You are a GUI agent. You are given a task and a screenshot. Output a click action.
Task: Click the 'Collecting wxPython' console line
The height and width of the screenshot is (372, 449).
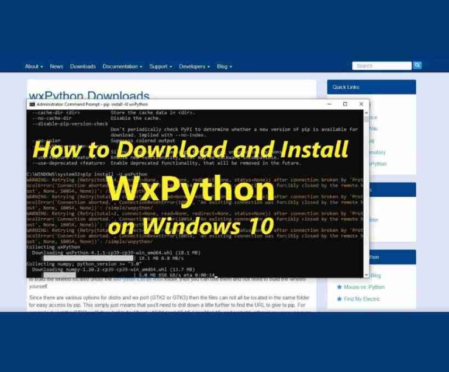click(54, 247)
